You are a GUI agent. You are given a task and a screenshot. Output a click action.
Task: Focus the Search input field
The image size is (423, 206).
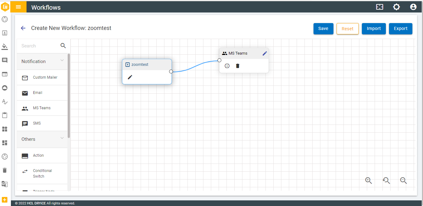(39, 46)
